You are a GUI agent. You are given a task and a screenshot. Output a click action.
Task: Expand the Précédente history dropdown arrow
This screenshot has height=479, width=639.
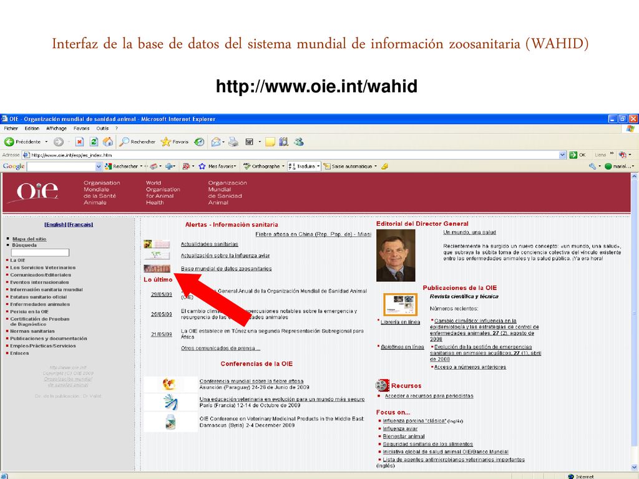(x=46, y=142)
